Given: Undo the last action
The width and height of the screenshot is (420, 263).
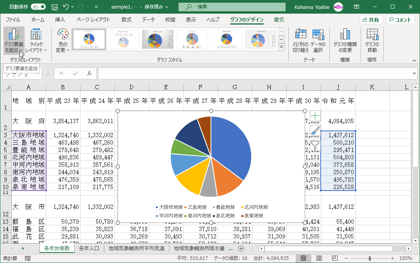Looking at the screenshot, I should click(66, 7).
